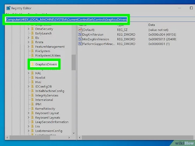The height and width of the screenshot is (146, 195).
Task: Click the values pane horizontal scrollbar thumb
Action: pyautogui.click(x=137, y=137)
